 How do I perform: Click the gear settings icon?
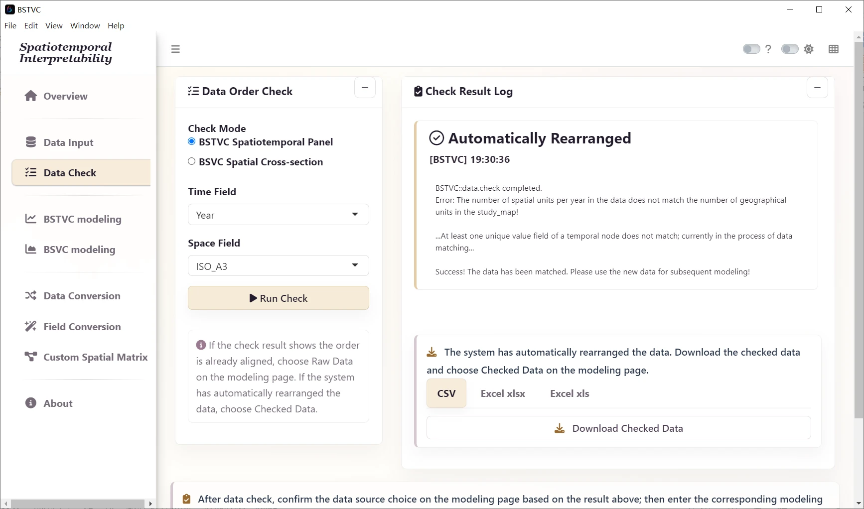(809, 49)
